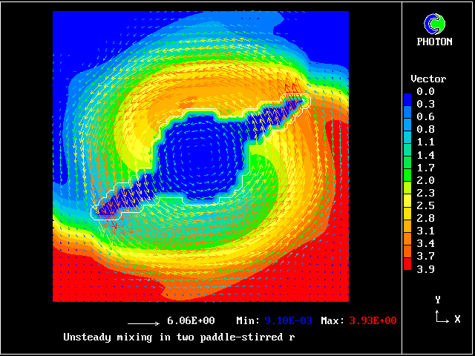Image resolution: width=475 pixels, height=356 pixels.
Task: Pick the 0.0 dark blue legend swatch
Action: click(x=407, y=91)
